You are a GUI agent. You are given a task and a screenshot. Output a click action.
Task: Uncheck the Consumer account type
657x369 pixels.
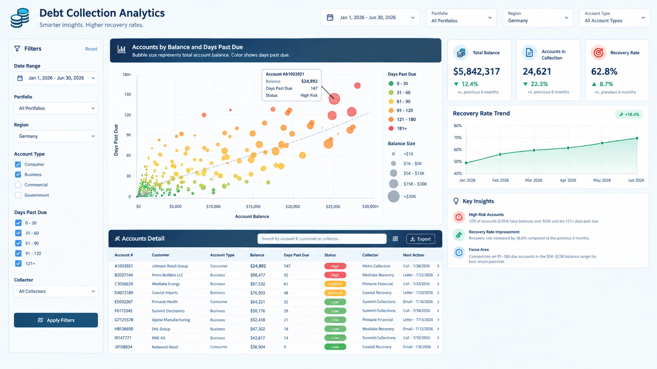click(18, 164)
